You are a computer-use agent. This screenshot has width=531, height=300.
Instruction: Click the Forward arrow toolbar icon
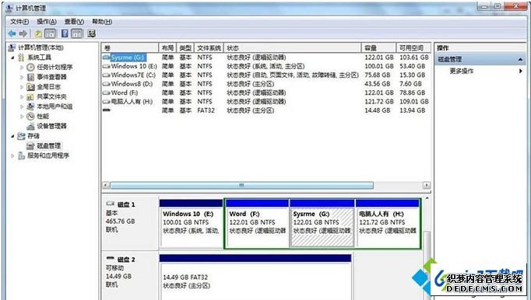[23, 33]
